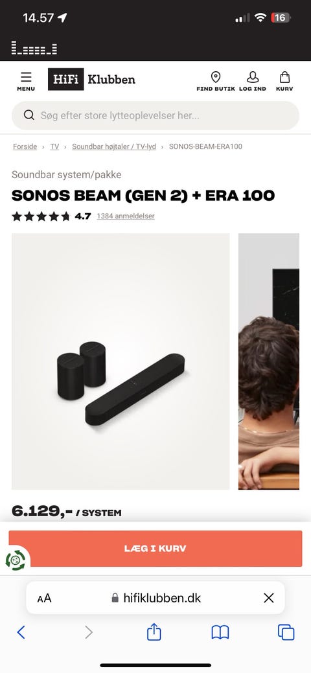
Task: Go back with Safari back arrow
Action: [21, 632]
